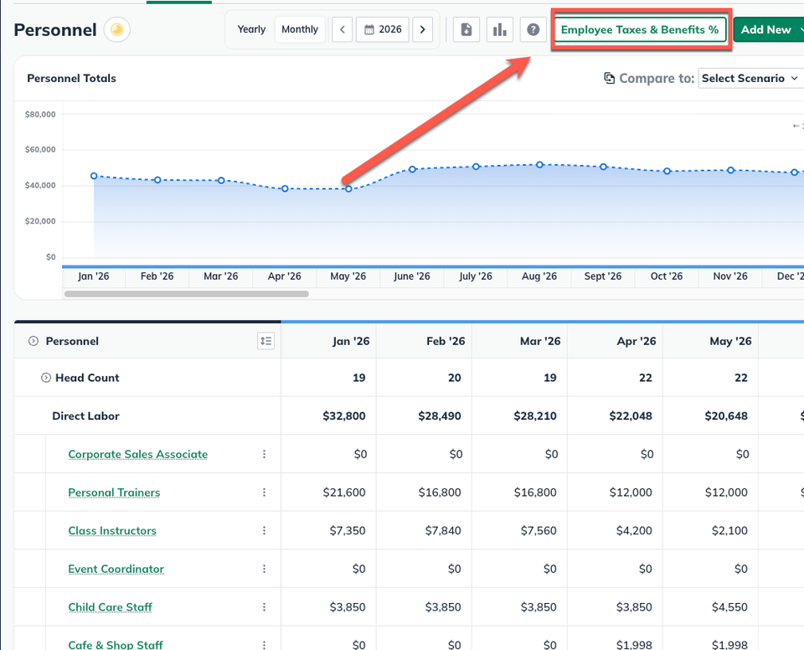Advance to the next year with right chevron
This screenshot has height=650, width=804.
[422, 30]
